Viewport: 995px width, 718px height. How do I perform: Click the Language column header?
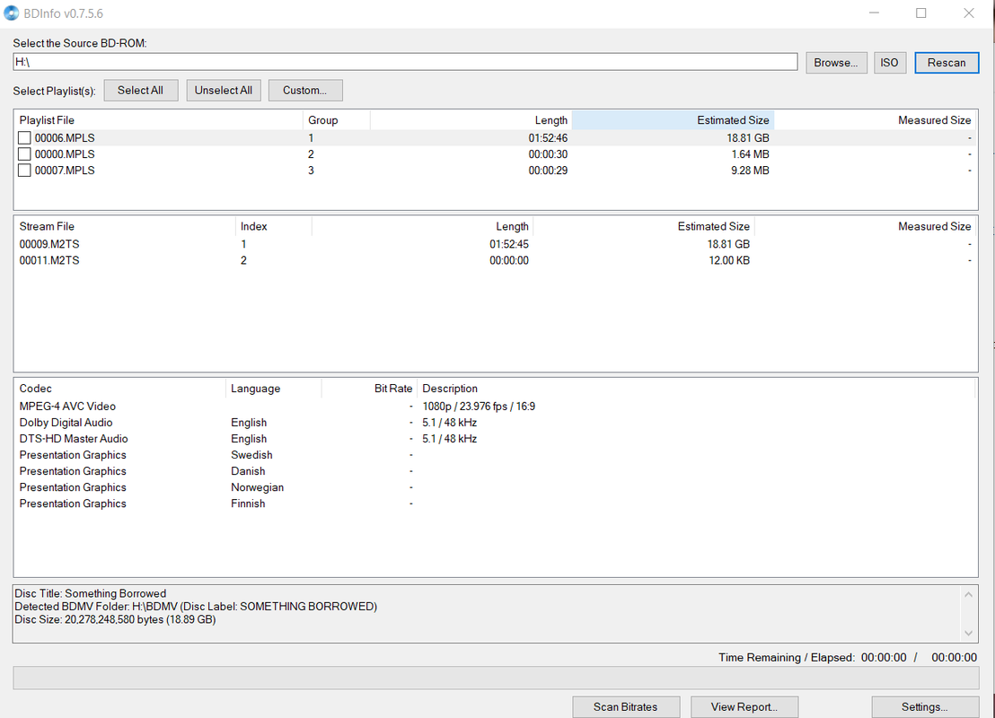tap(274, 389)
